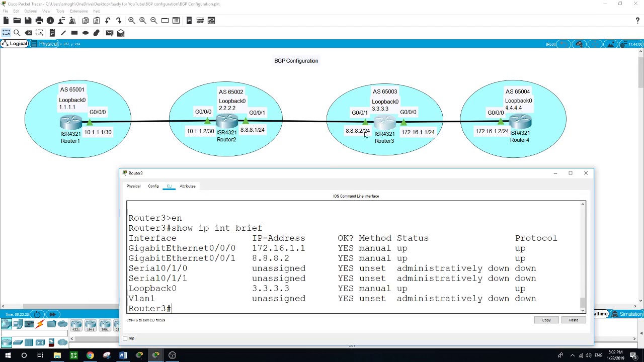Pick the 1941 router model

(x=91, y=326)
